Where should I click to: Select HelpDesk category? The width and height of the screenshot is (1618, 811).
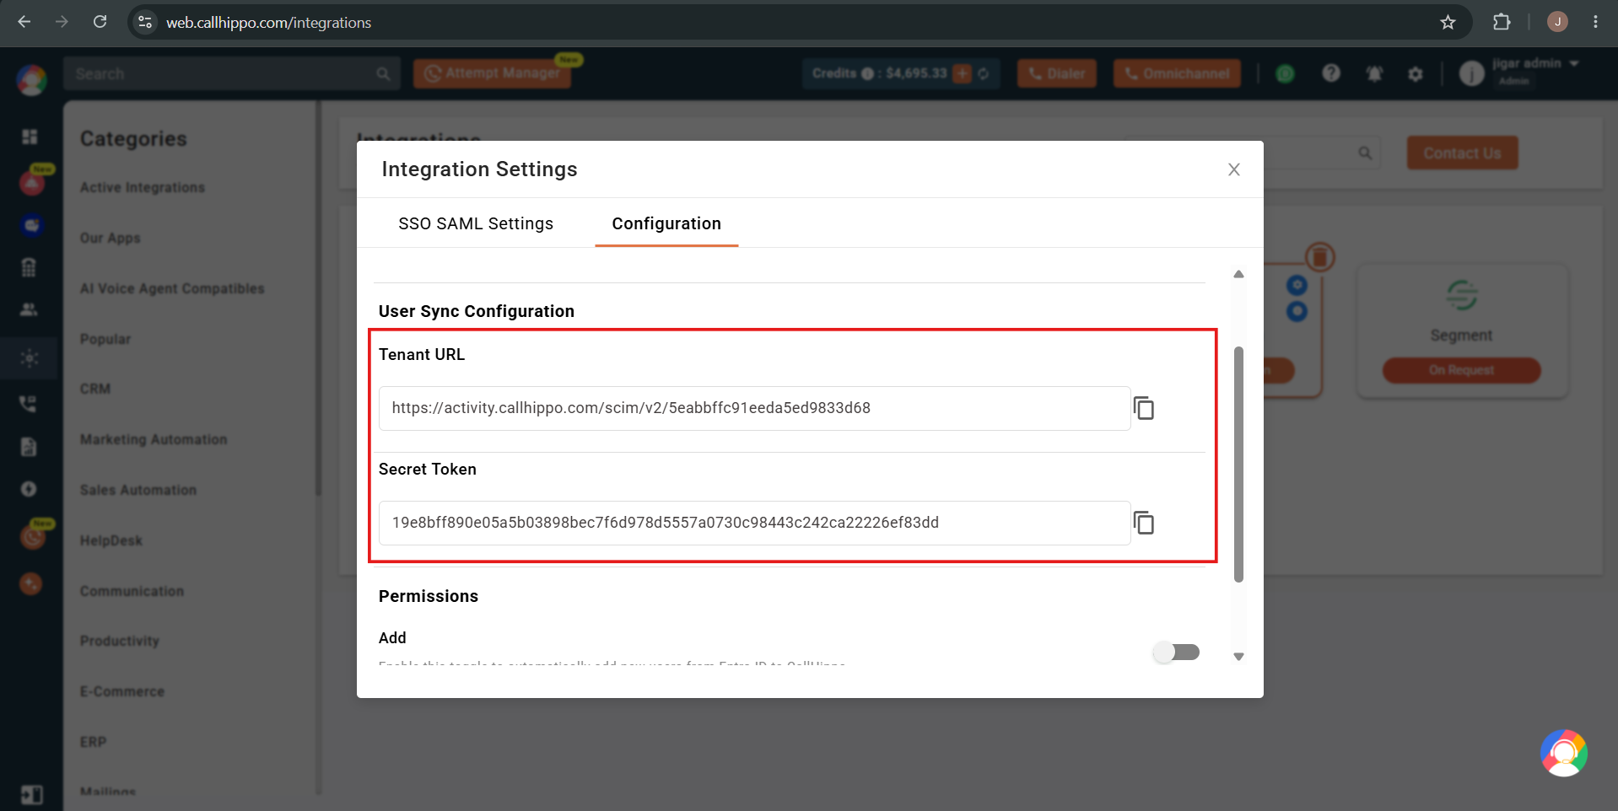(111, 540)
